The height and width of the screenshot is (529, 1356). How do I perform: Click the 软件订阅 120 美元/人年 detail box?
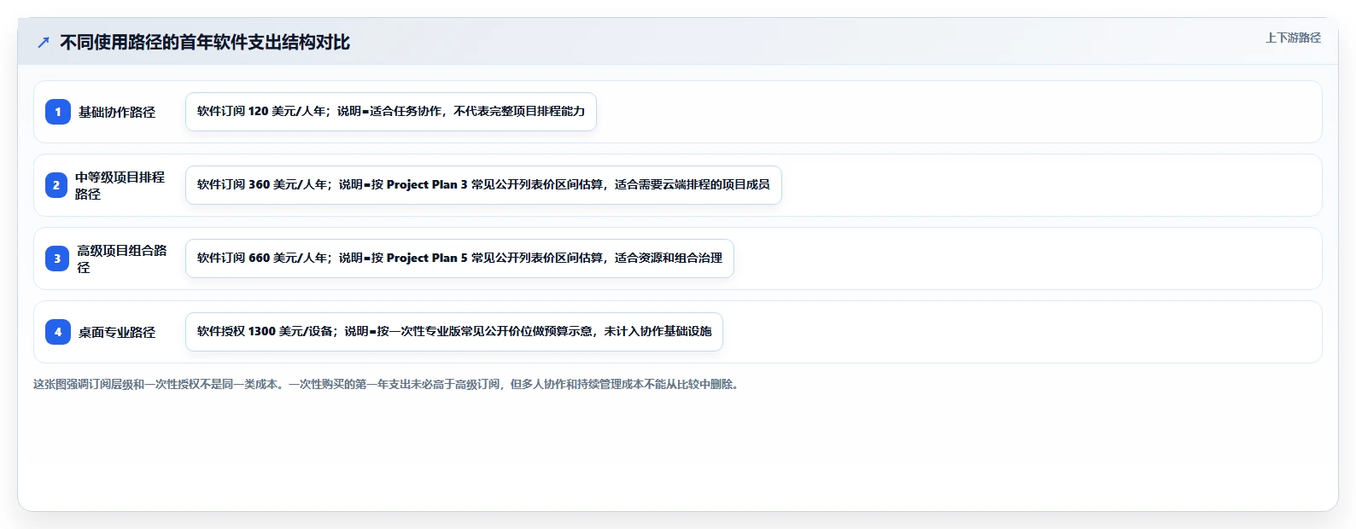391,112
